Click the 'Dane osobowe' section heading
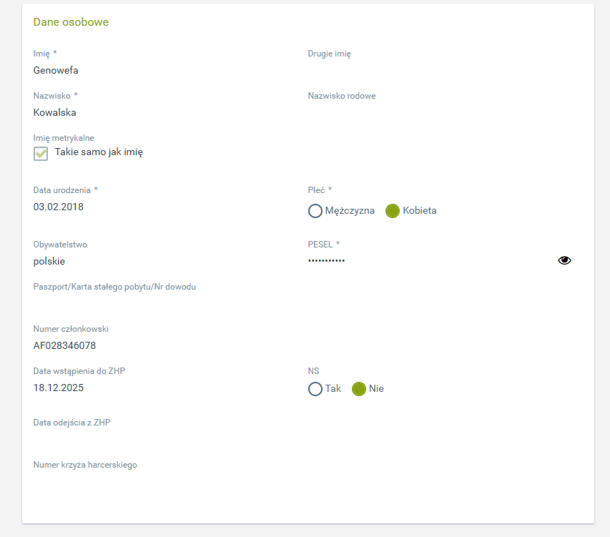Image resolution: width=610 pixels, height=537 pixels. [x=71, y=22]
